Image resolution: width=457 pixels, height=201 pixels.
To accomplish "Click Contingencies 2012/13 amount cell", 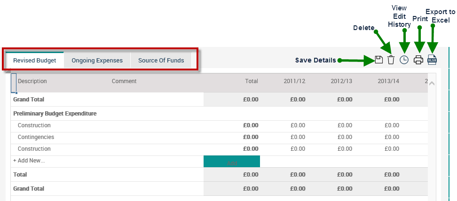I will [345, 137].
